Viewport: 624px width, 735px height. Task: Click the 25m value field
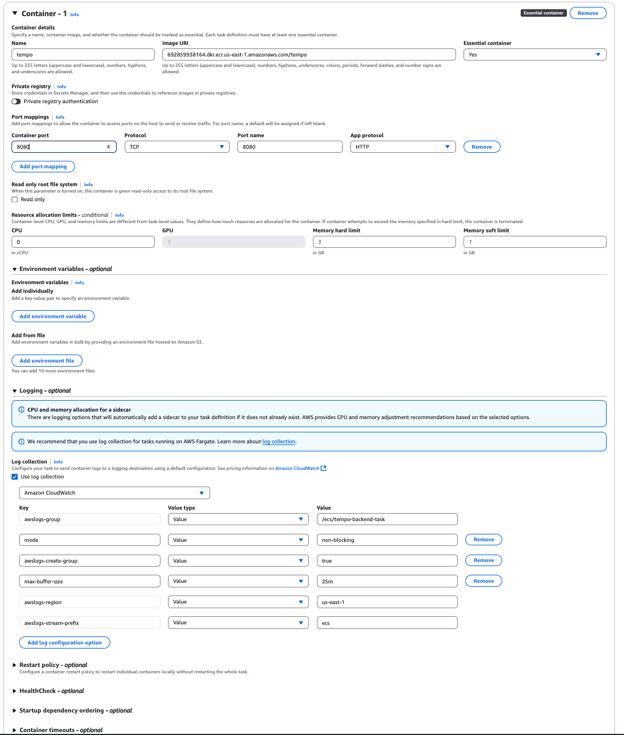387,582
